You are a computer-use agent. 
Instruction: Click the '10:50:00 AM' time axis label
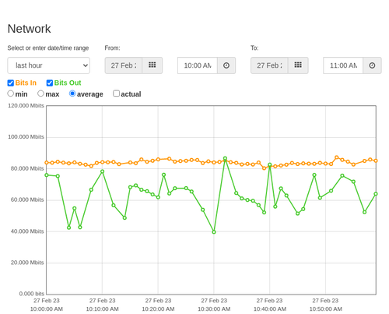326,309
